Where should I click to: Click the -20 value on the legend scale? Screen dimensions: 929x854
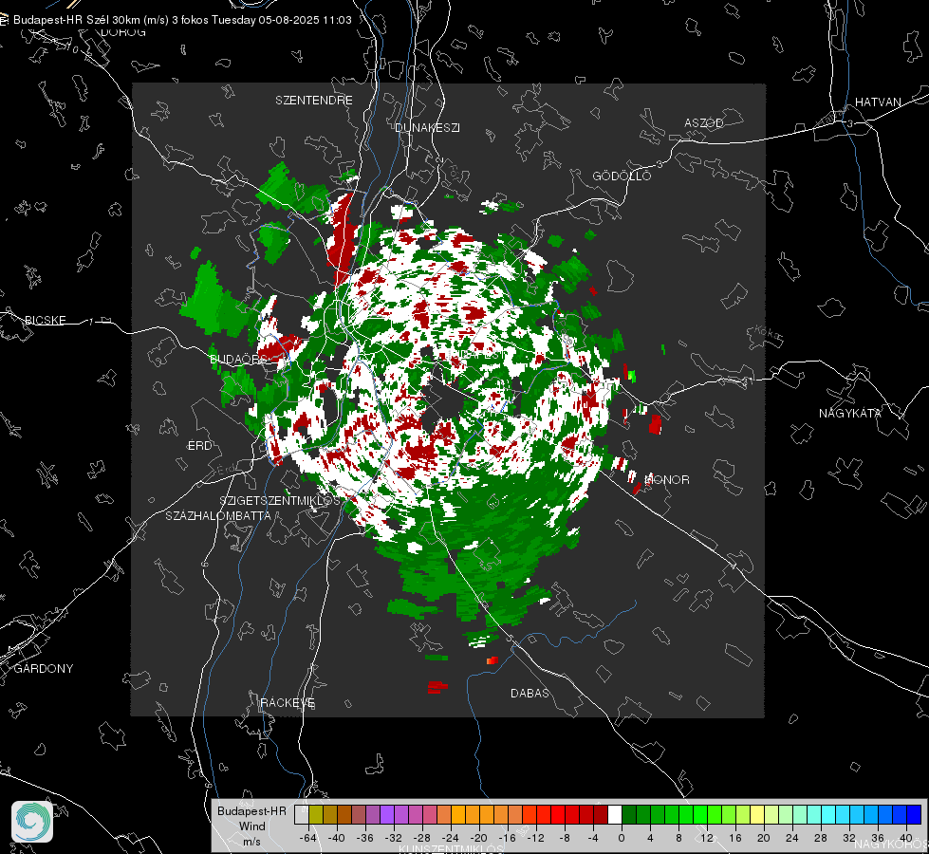point(478,838)
